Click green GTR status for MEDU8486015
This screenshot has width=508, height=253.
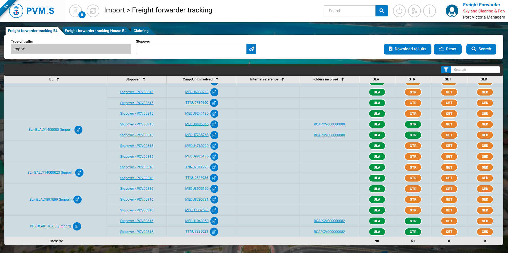click(413, 124)
